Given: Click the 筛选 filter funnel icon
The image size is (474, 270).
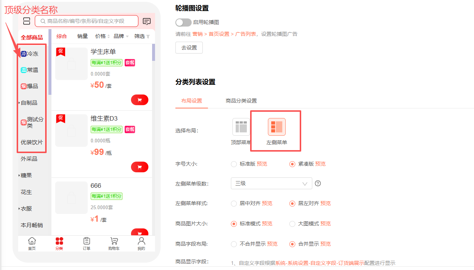Looking at the screenshot, I should 148,37.
